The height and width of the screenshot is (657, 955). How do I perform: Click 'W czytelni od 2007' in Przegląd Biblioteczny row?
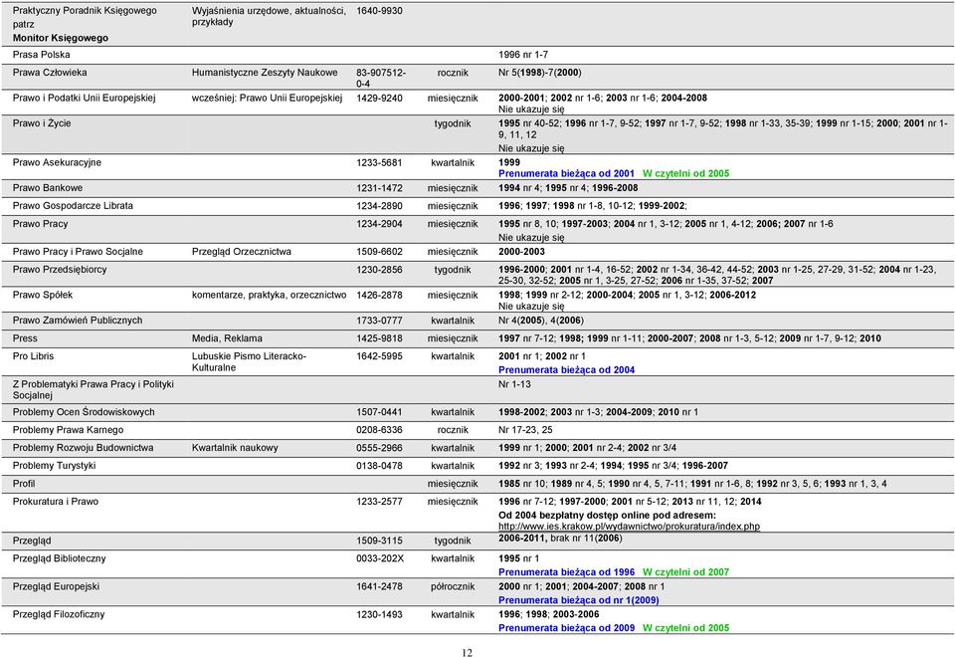(x=685, y=572)
